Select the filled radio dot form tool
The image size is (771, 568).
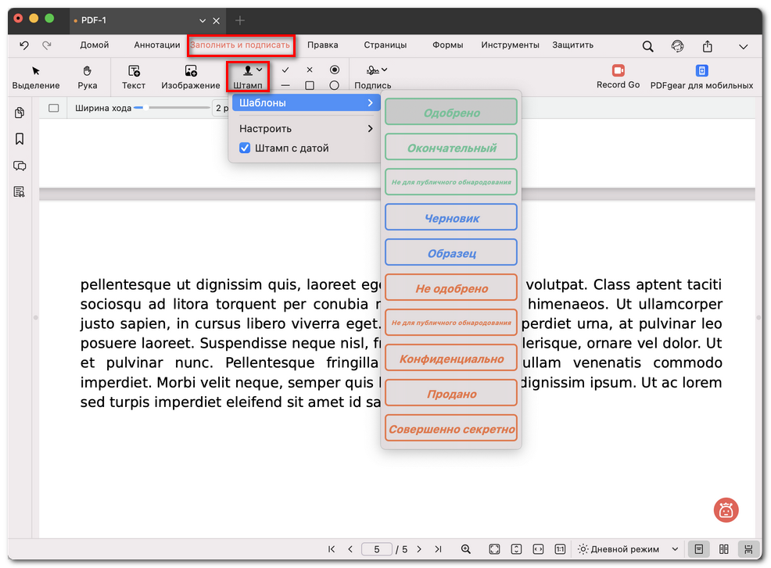point(335,70)
